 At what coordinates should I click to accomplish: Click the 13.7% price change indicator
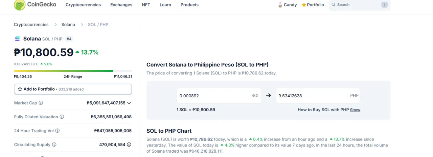click(87, 52)
